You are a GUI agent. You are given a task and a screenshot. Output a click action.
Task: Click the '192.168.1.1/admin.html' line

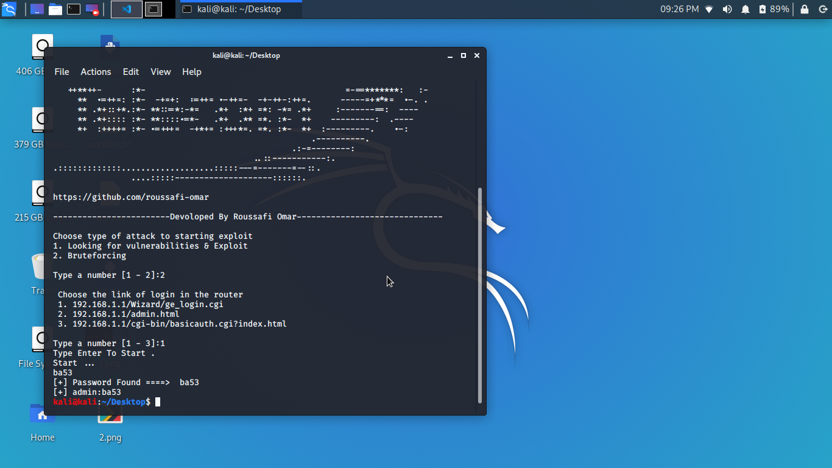(119, 314)
